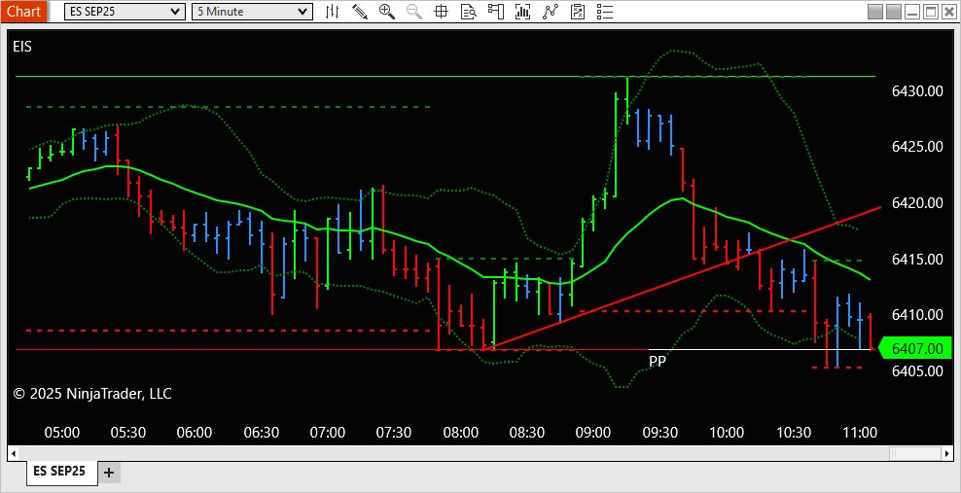Click the 6430.00 price axis label
The width and height of the screenshot is (961, 493).
point(916,91)
